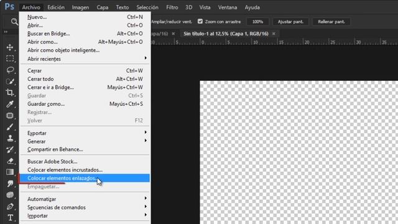Choose Buscar en Bridge... menu entry
The width and height of the screenshot is (398, 224).
85,34
